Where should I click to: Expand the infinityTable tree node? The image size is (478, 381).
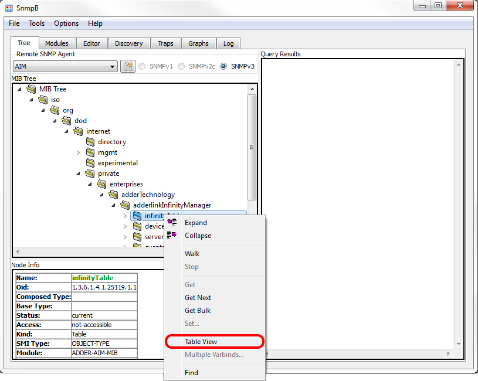coord(126,216)
